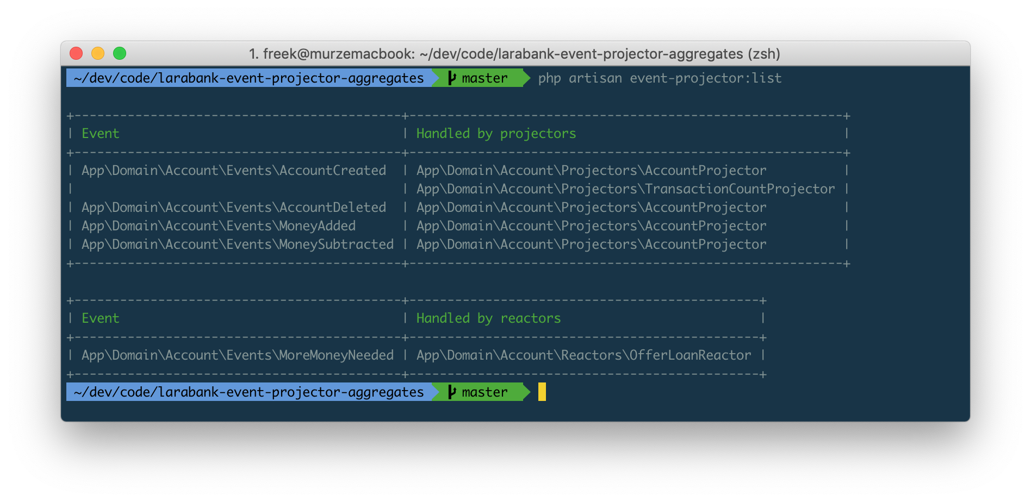Click the TransactionCountProjector entry
1031x502 pixels.
(x=625, y=189)
